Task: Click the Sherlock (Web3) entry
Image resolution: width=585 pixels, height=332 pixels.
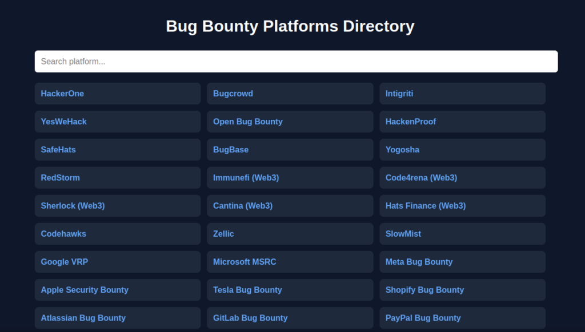Action: [x=73, y=205]
